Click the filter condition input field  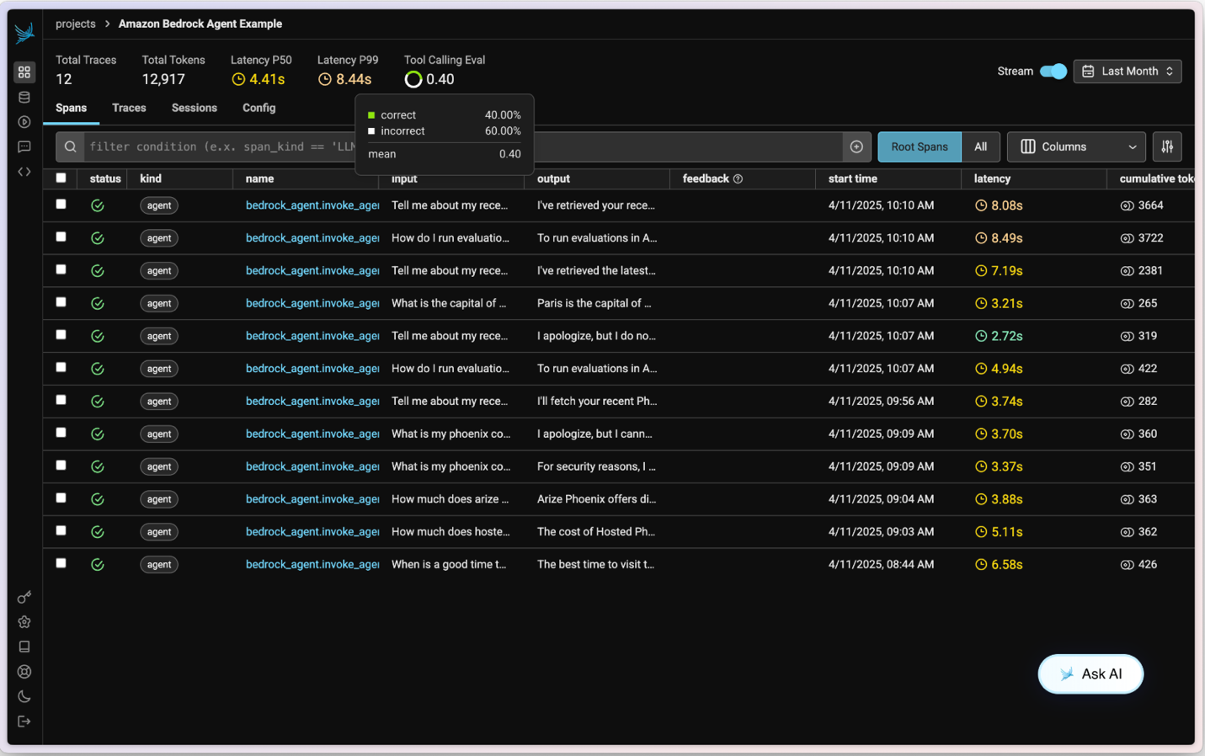tap(221, 147)
